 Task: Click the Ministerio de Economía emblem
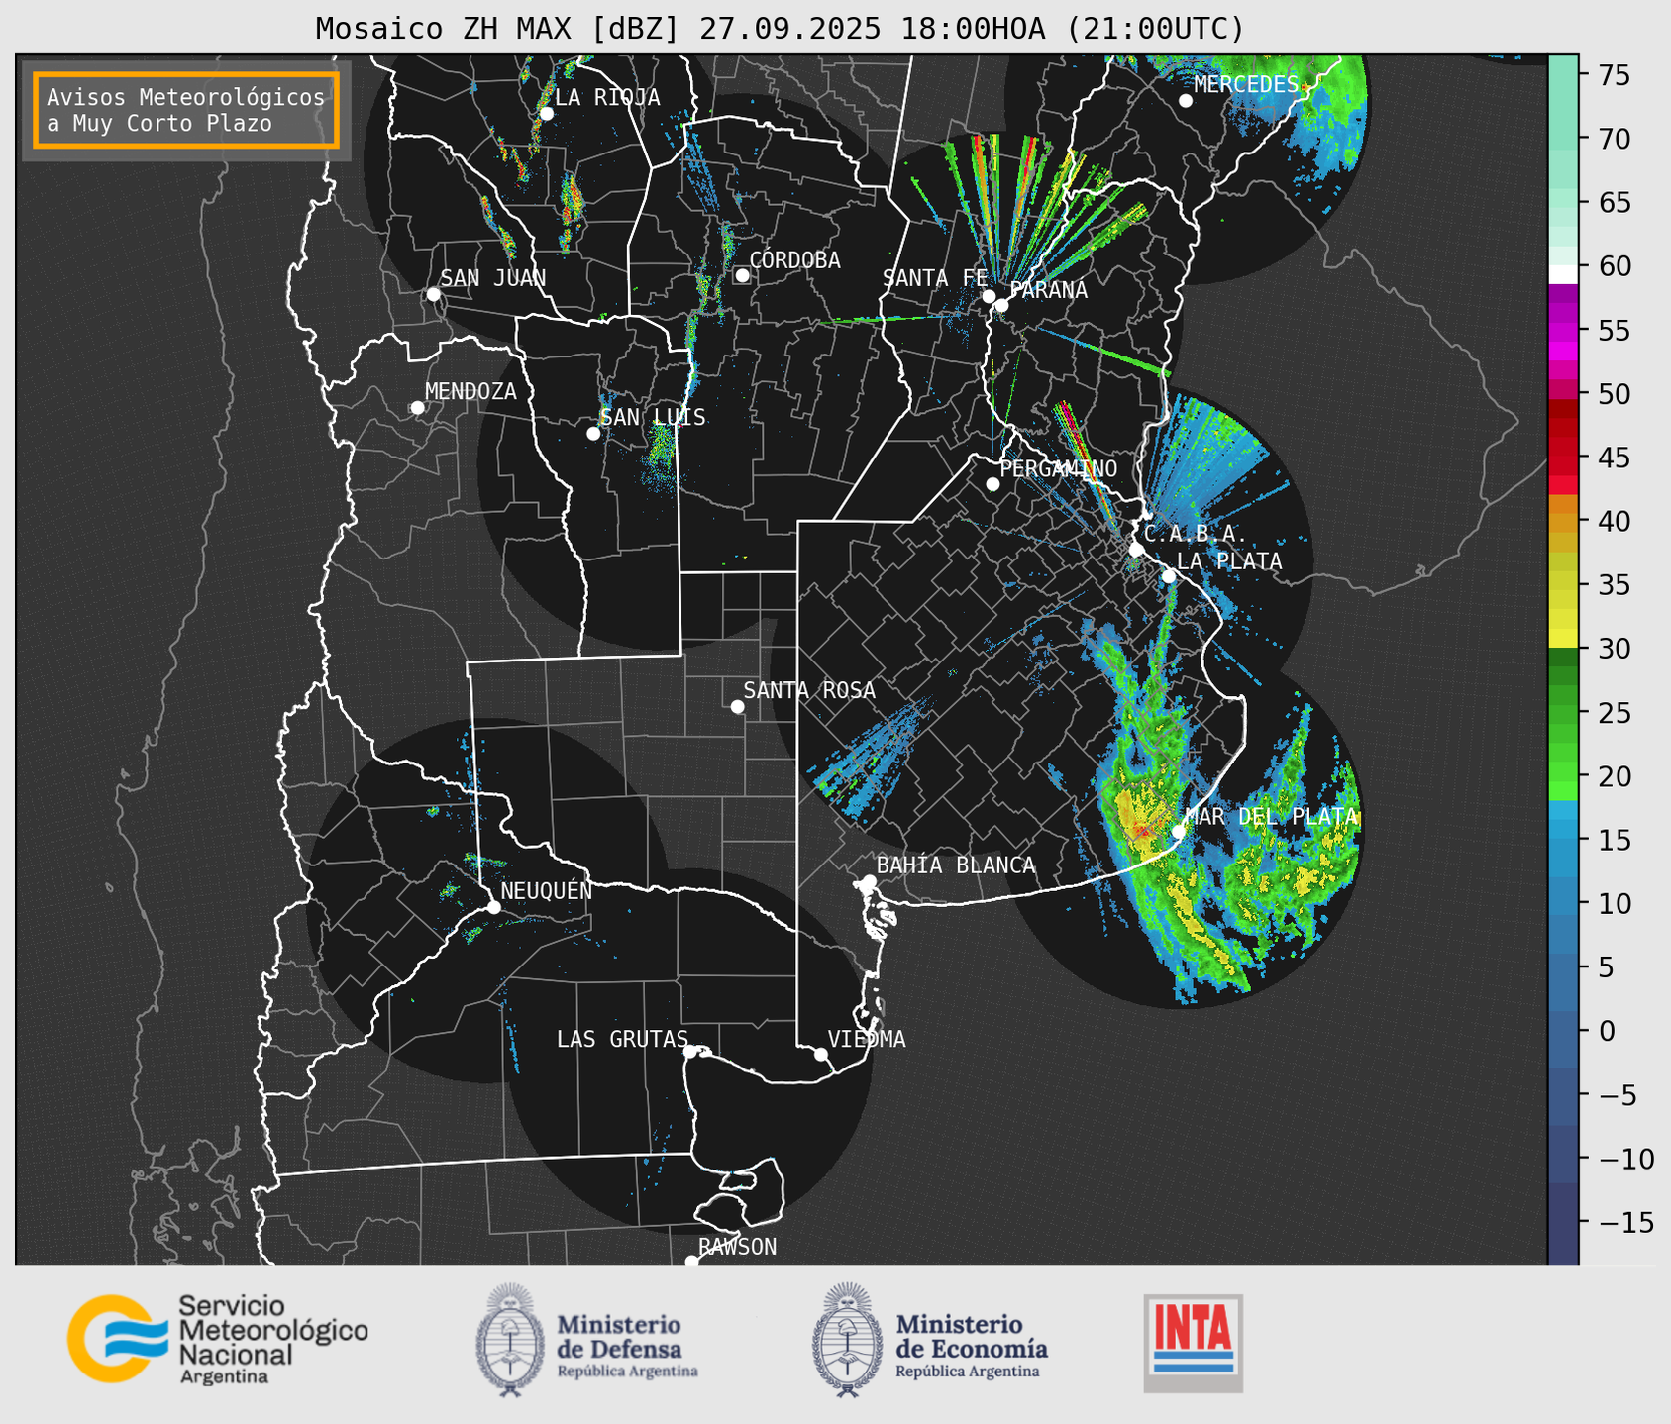click(847, 1339)
